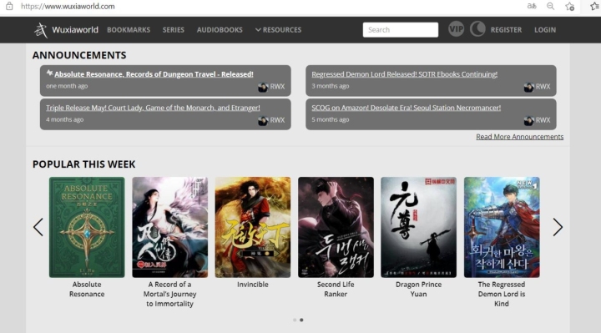Viewport: 601px width, 333px height.
Task: Open the VIP badge icon
Action: click(456, 29)
